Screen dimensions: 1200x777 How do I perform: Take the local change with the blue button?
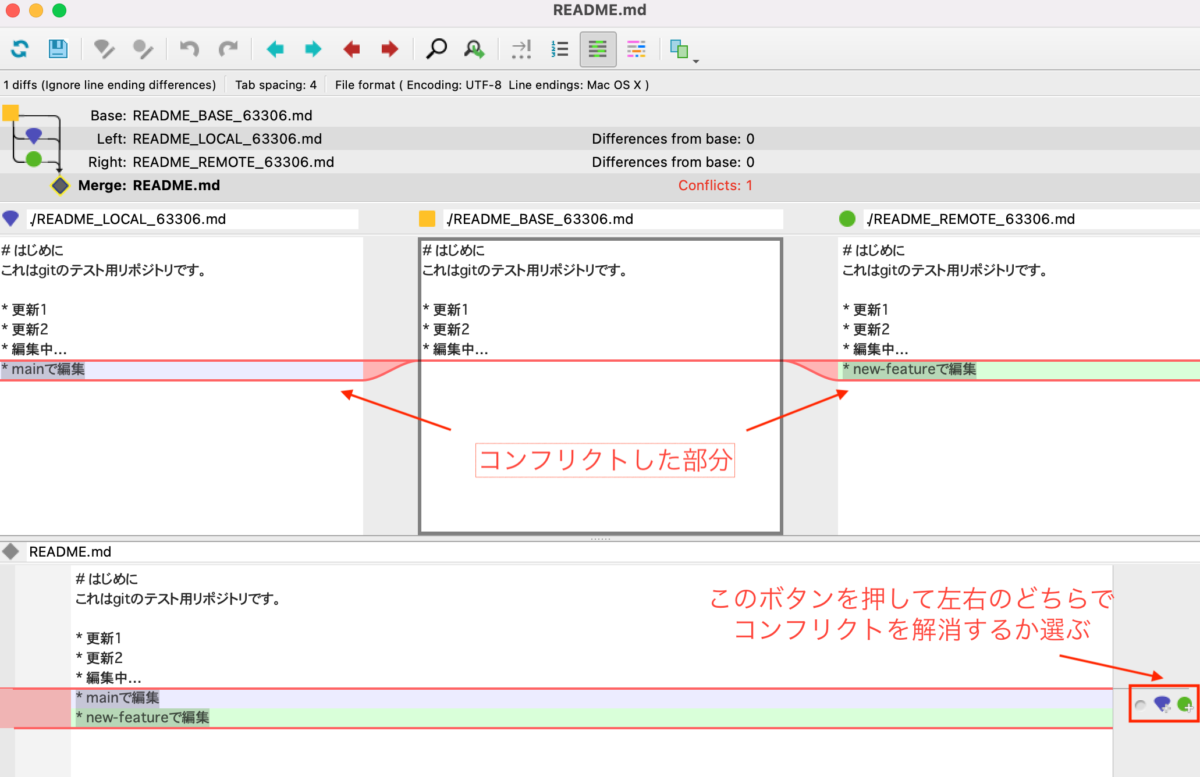1162,705
